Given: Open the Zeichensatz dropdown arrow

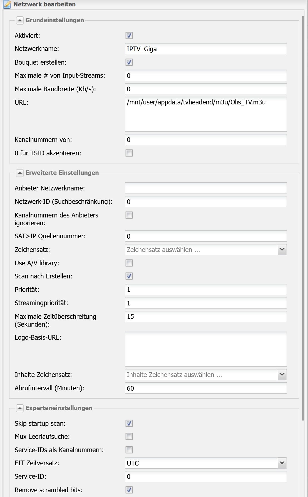Looking at the screenshot, I should [x=282, y=250].
